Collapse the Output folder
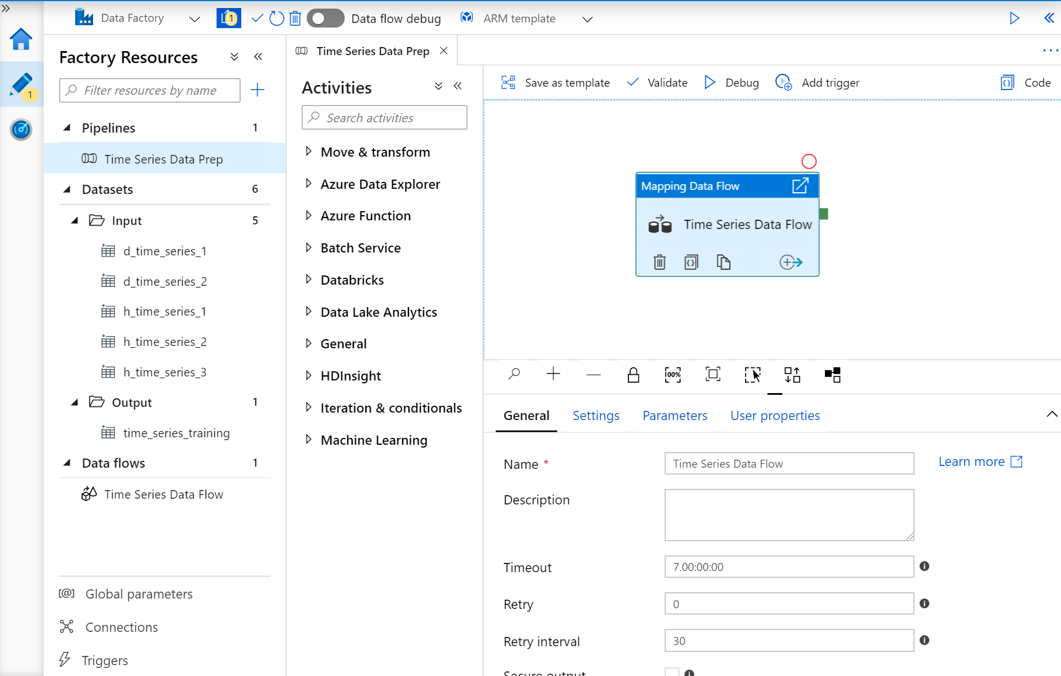Image resolution: width=1061 pixels, height=676 pixels. pyautogui.click(x=75, y=402)
